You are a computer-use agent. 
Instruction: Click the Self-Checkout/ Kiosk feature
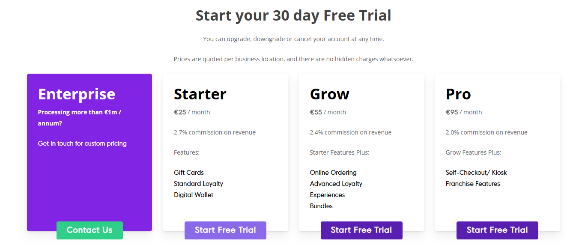coord(476,173)
